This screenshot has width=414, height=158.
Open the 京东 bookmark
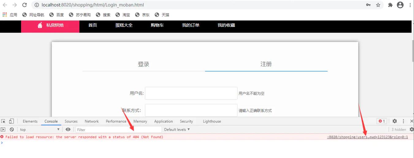[142, 15]
